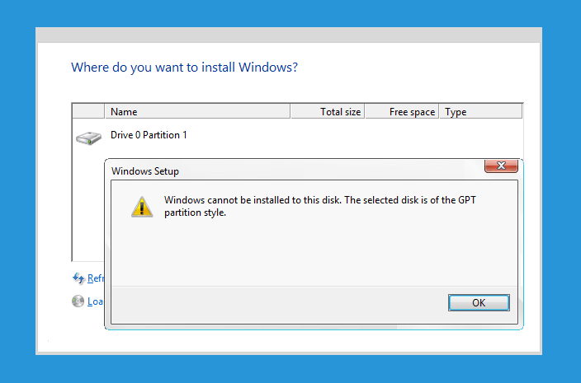Select the hard drive icon
This screenshot has height=383, width=581.
[x=88, y=138]
